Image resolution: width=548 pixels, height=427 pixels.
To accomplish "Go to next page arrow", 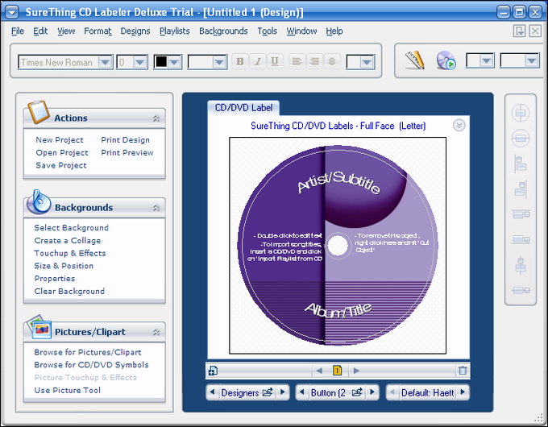I will 356,371.
